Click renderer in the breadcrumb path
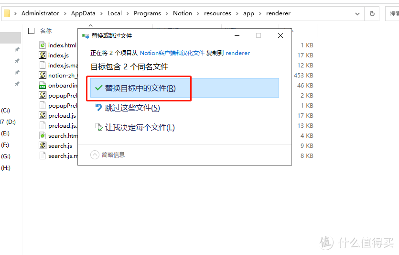399x255 pixels. click(x=278, y=13)
